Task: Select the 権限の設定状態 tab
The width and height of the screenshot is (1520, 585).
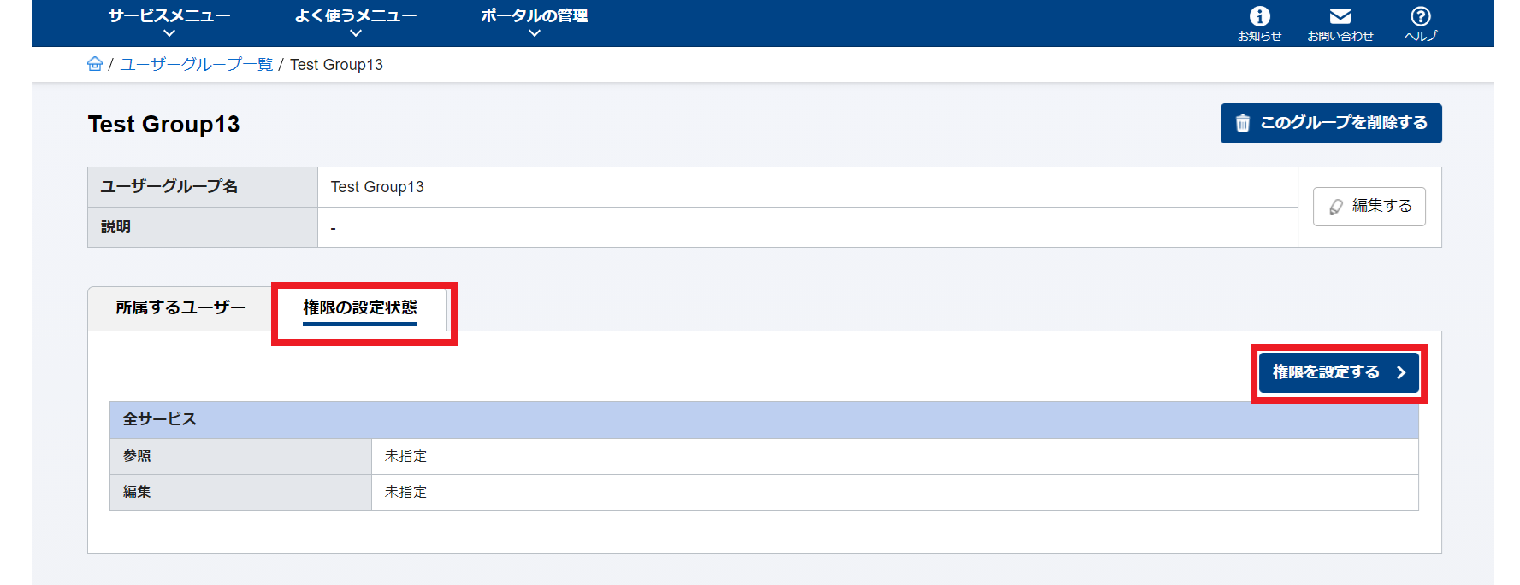Action: click(x=360, y=307)
